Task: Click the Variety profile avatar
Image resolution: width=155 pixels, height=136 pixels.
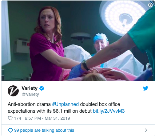Action: (x=13, y=91)
